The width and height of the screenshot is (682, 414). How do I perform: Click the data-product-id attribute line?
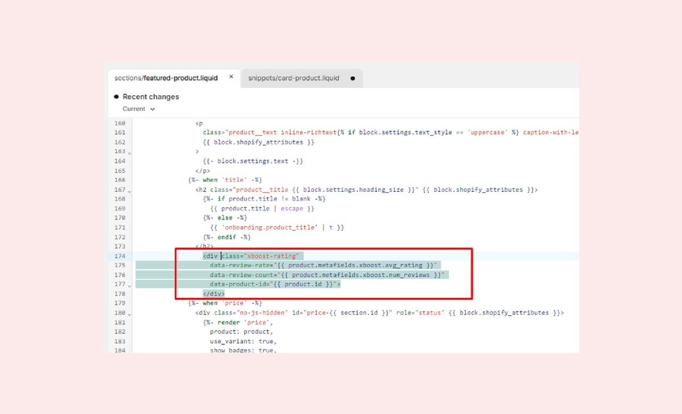pos(275,284)
